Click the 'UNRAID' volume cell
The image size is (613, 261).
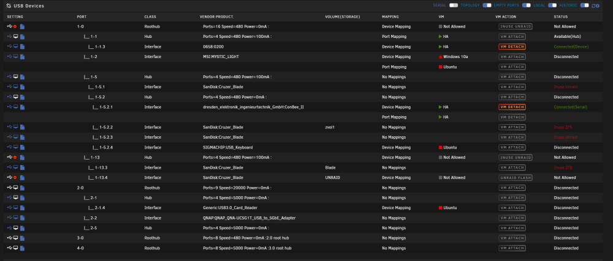(x=332, y=177)
